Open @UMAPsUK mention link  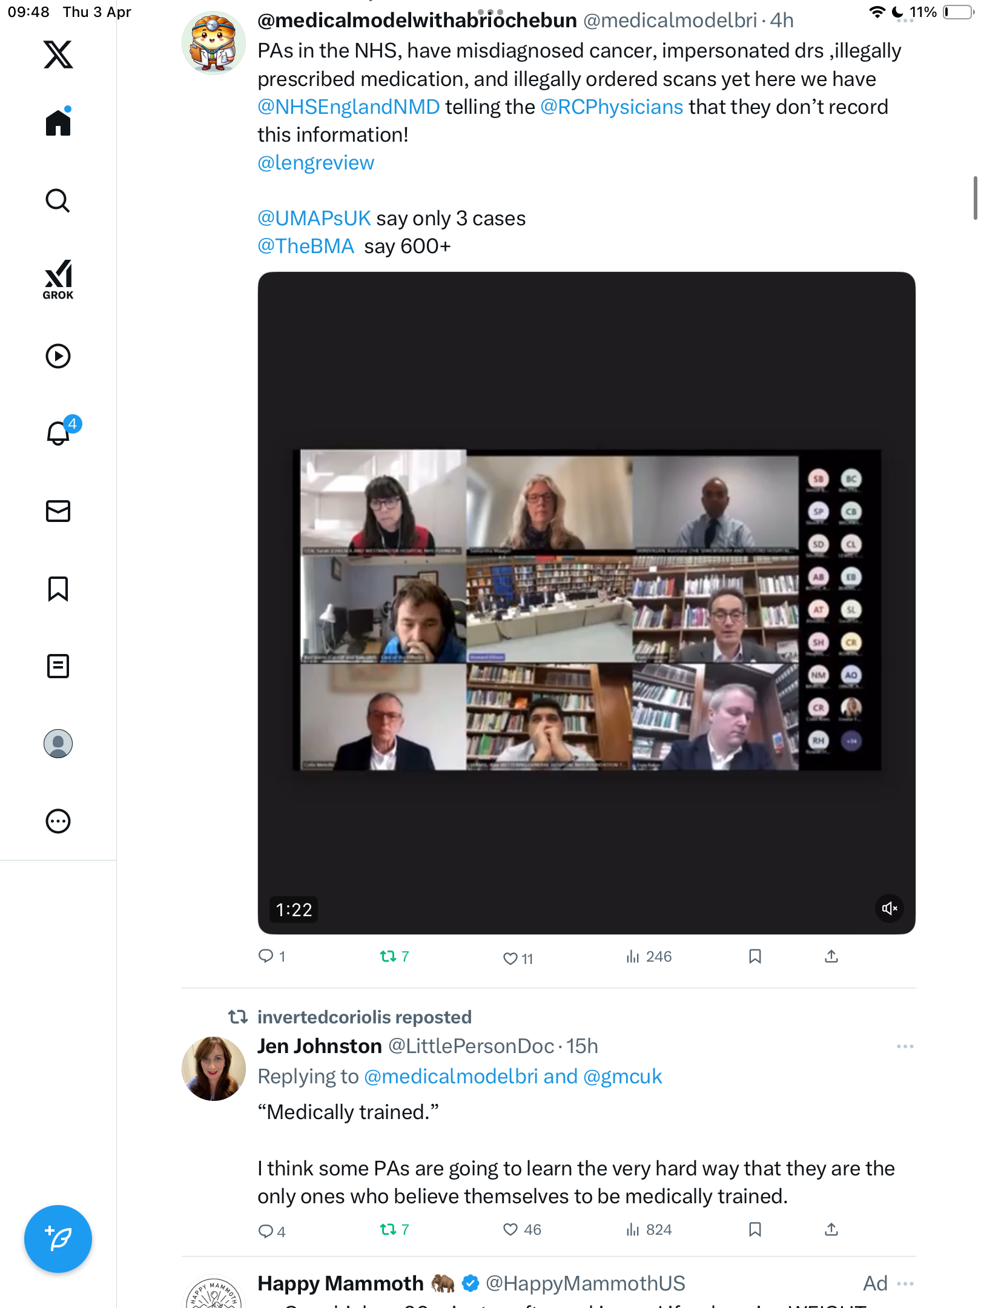coord(314,218)
